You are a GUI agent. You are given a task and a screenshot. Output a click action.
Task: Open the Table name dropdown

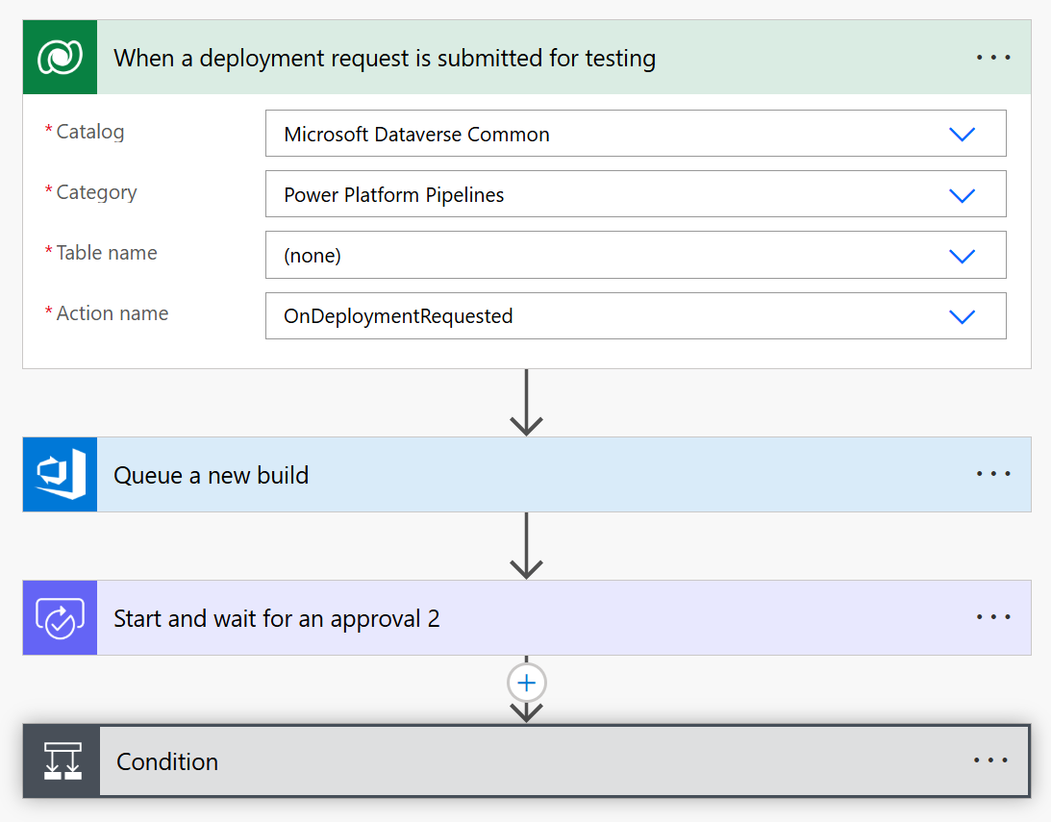(962, 255)
